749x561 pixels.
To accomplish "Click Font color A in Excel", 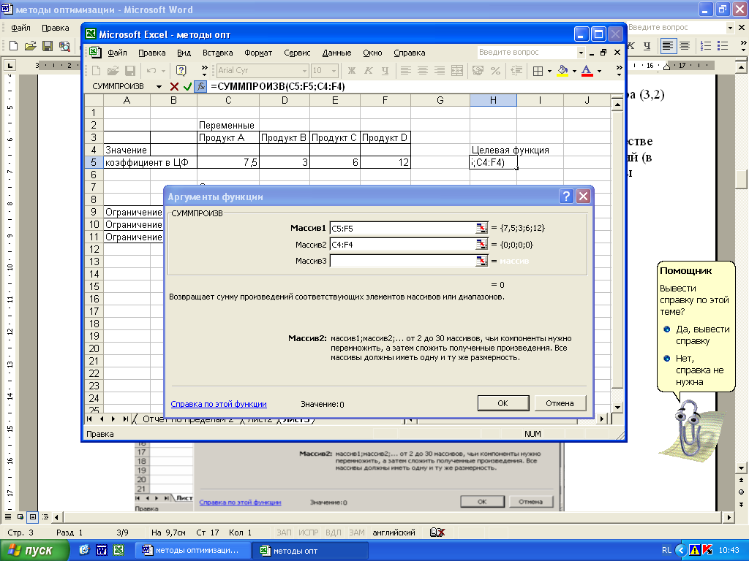I will click(587, 71).
